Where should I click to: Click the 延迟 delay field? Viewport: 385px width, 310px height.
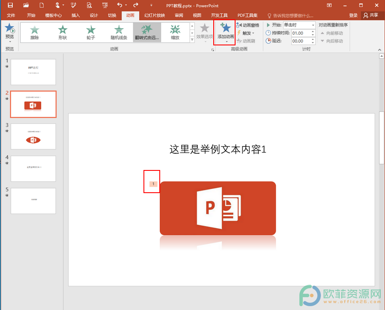[301, 41]
